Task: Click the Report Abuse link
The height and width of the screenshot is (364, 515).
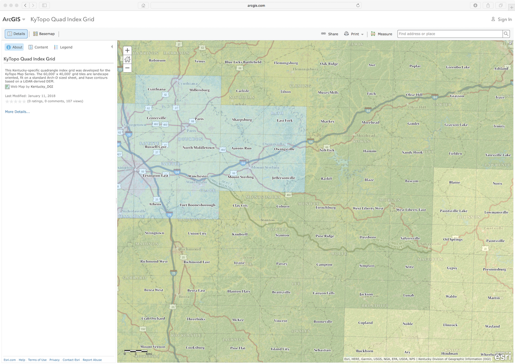Action: tap(92, 360)
